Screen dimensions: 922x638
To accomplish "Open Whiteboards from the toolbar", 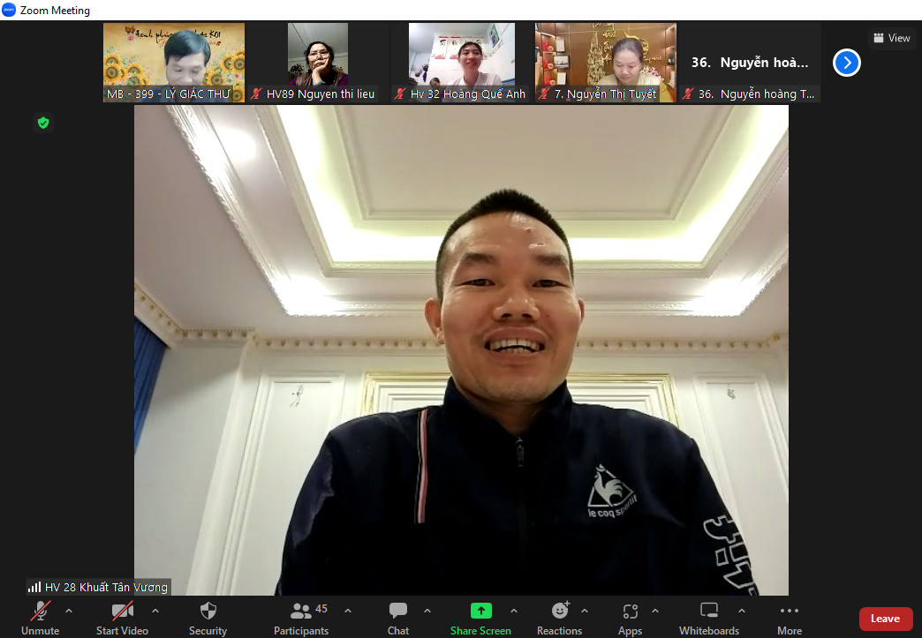I will (708, 612).
